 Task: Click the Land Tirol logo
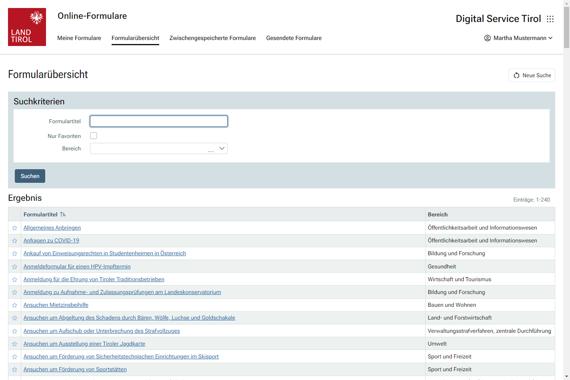pos(27,27)
